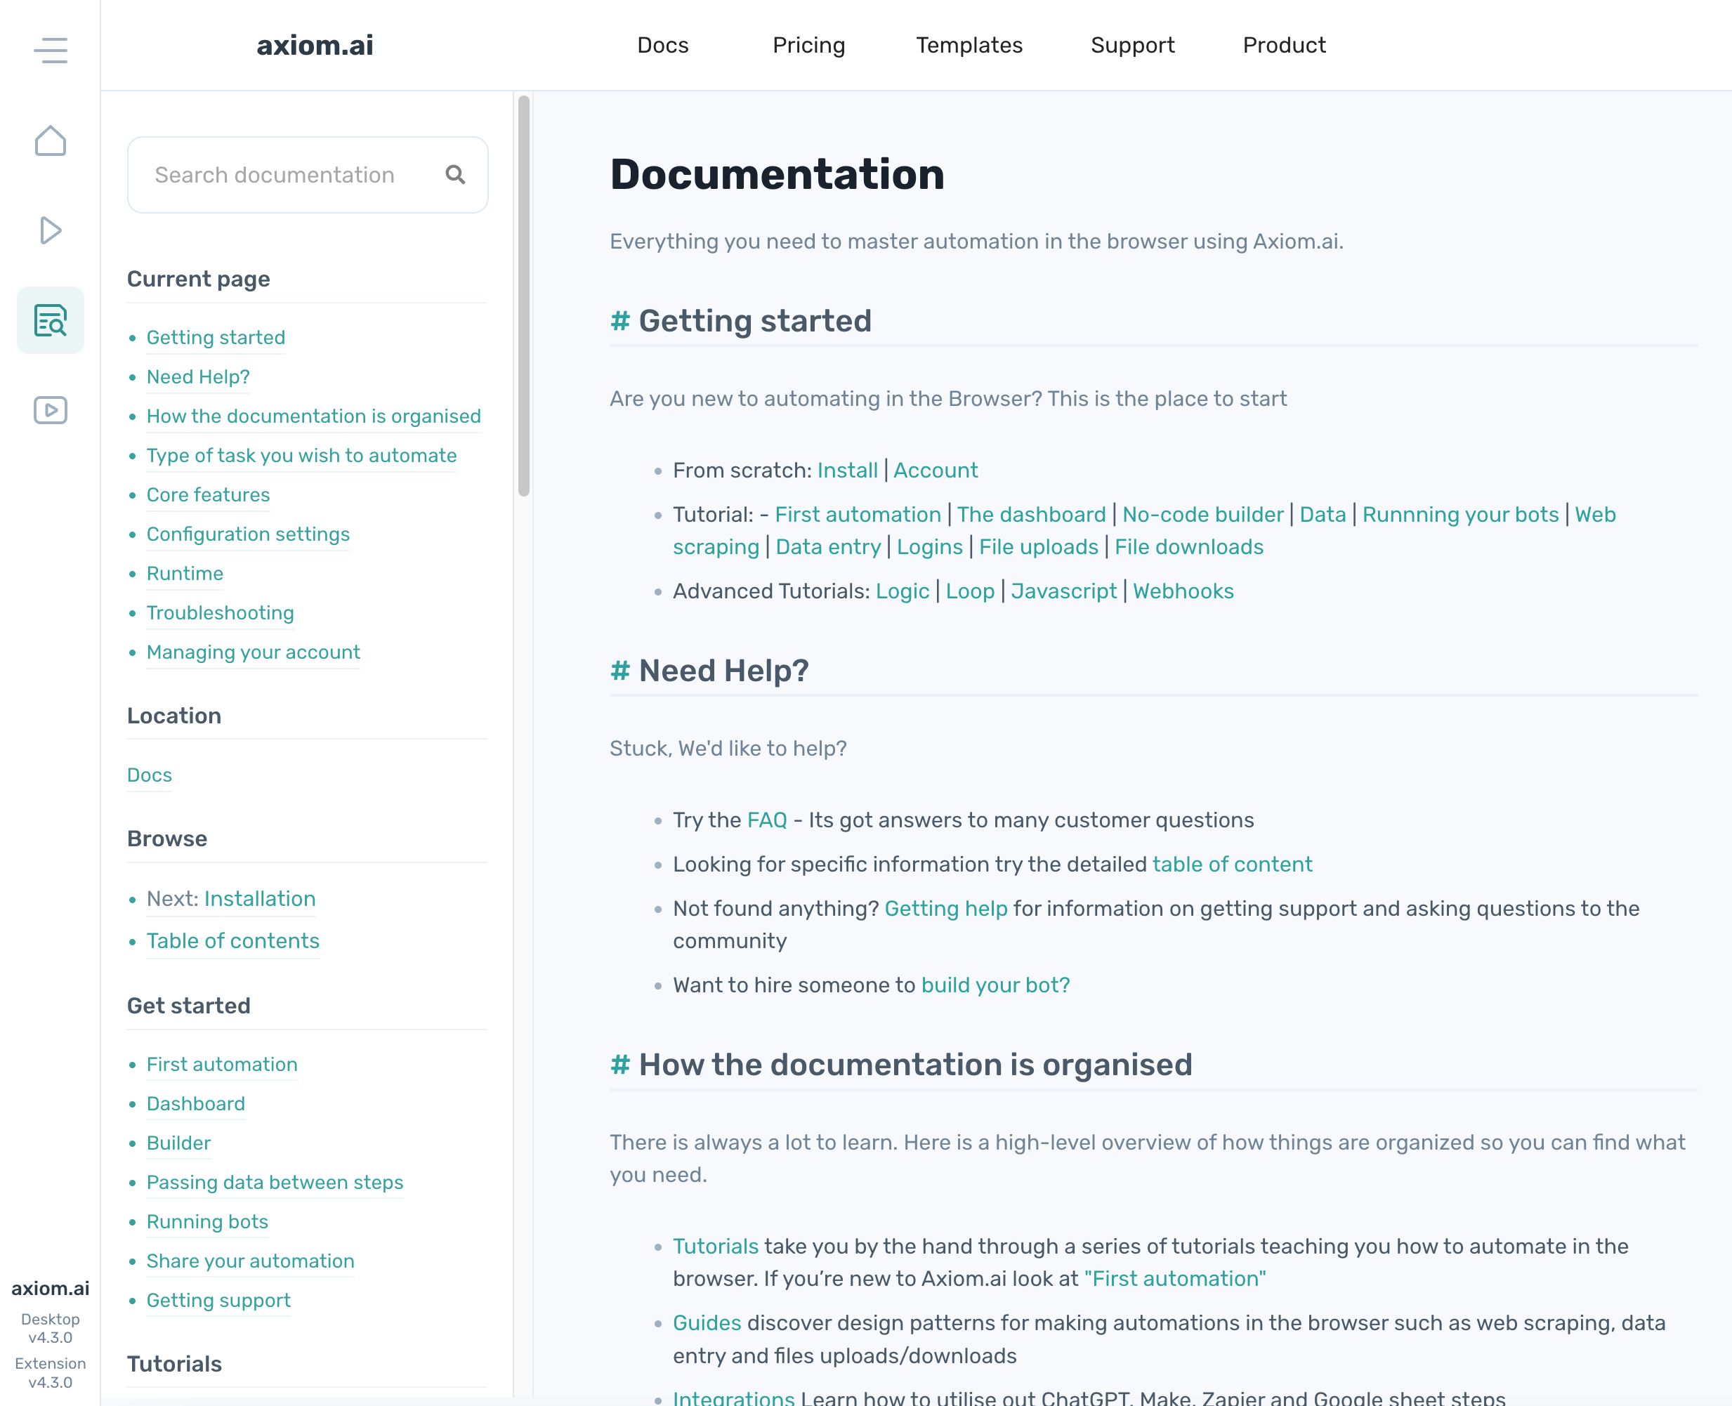Open the No-code builder tutorial link
Image resolution: width=1732 pixels, height=1406 pixels.
click(x=1203, y=515)
